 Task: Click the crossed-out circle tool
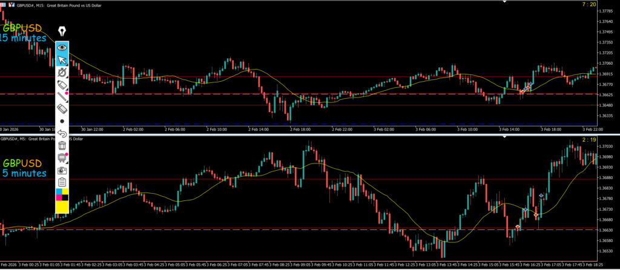[62, 72]
